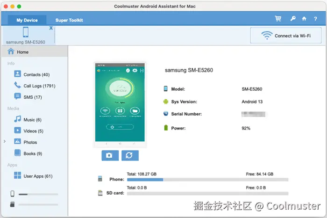Open SMS (17) messages
The height and width of the screenshot is (218, 327).
pos(33,97)
